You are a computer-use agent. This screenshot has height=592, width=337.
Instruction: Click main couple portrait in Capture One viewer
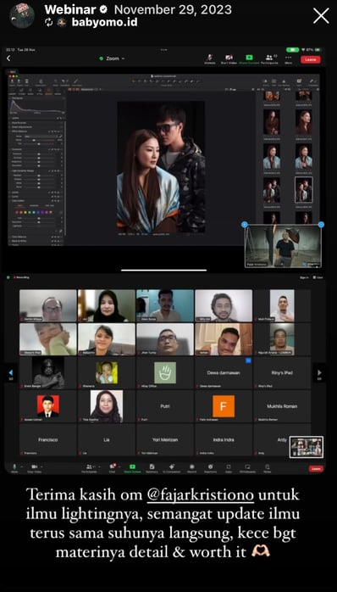pyautogui.click(x=162, y=167)
